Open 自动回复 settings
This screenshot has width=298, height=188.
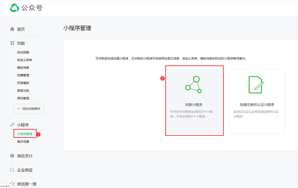click(x=23, y=52)
